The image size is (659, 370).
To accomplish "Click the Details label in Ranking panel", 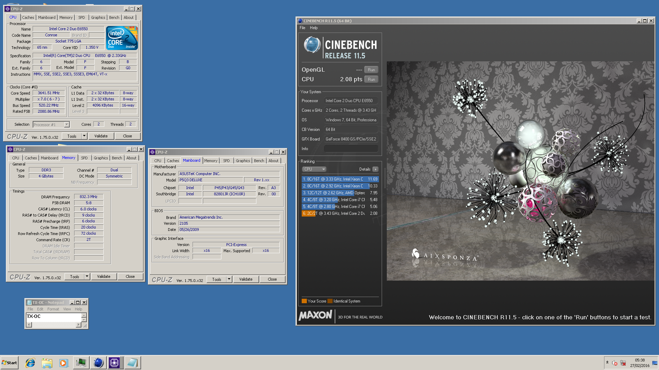I will [x=365, y=169].
